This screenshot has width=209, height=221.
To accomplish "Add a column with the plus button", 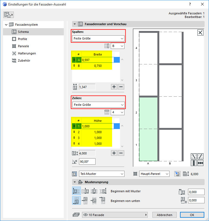I will [x=114, y=87].
